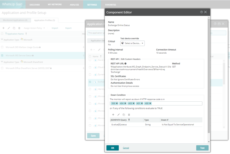The height and width of the screenshot is (154, 230).
Task: Open the MY NETWORK menu
Action: (x=55, y=5)
